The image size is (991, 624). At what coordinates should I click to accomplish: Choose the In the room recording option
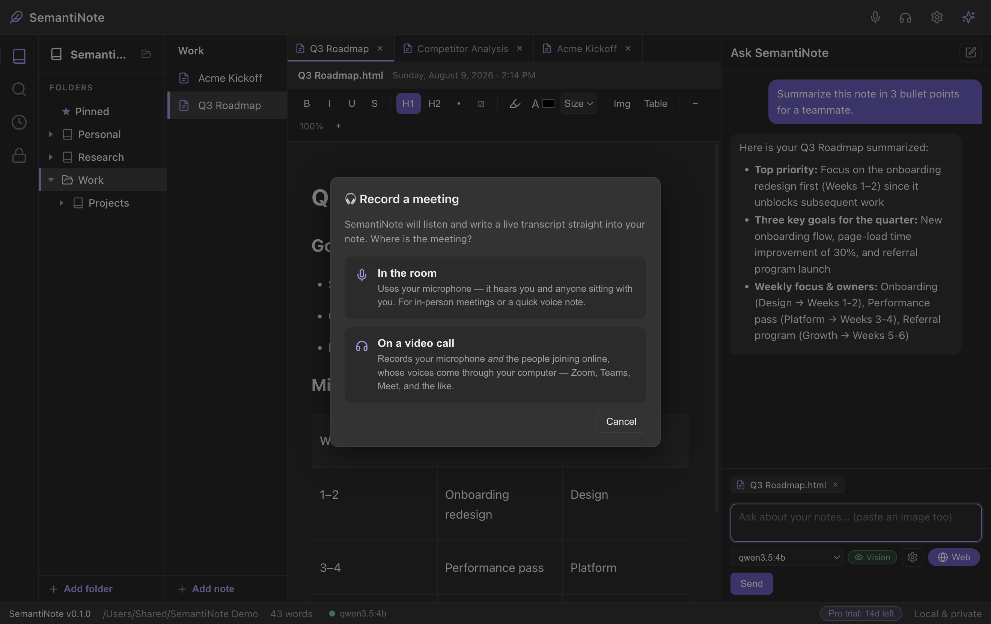[x=495, y=287]
